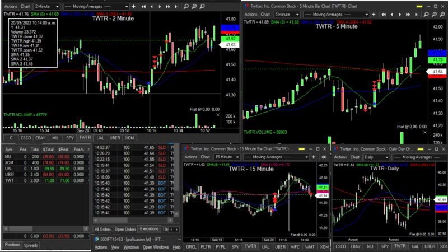This screenshot has height=252, width=448.
Task: Open the Daily interval dropdown
Action: tap(376, 157)
